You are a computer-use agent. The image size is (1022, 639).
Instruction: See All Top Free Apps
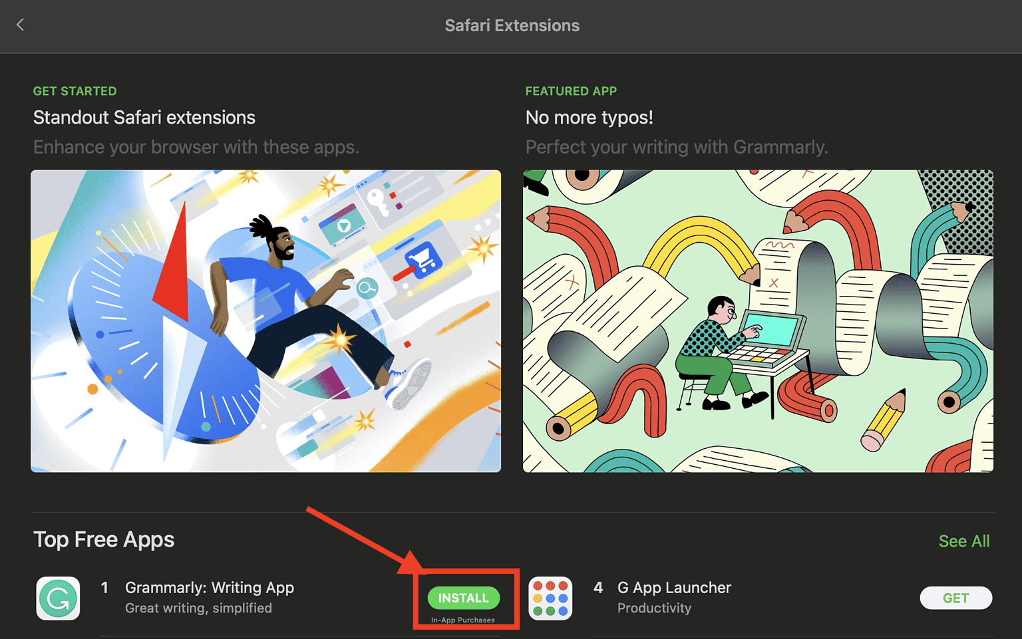click(x=964, y=541)
